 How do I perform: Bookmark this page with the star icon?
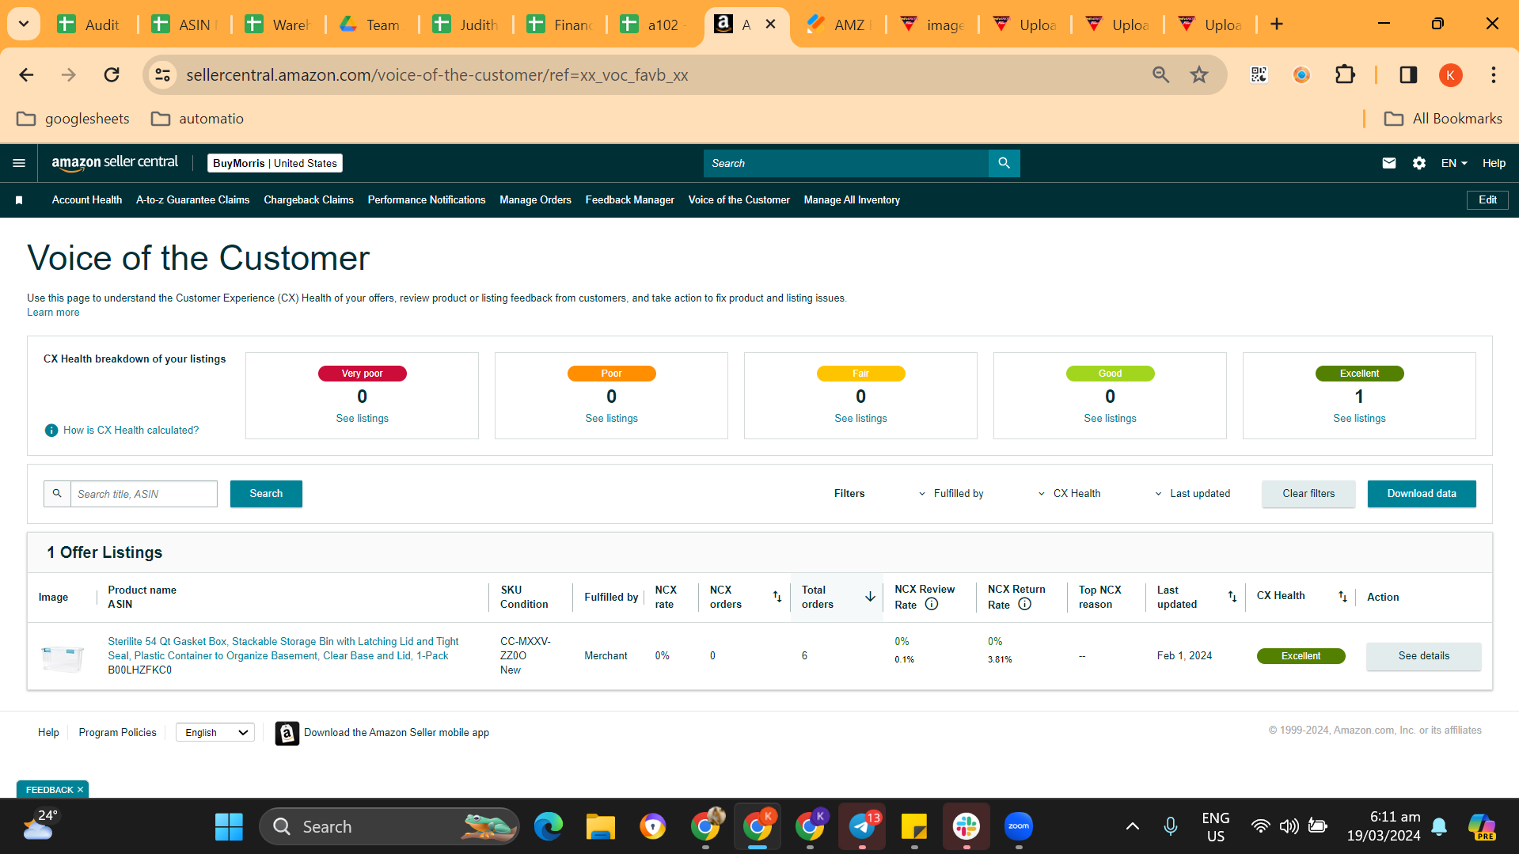coord(1199,75)
